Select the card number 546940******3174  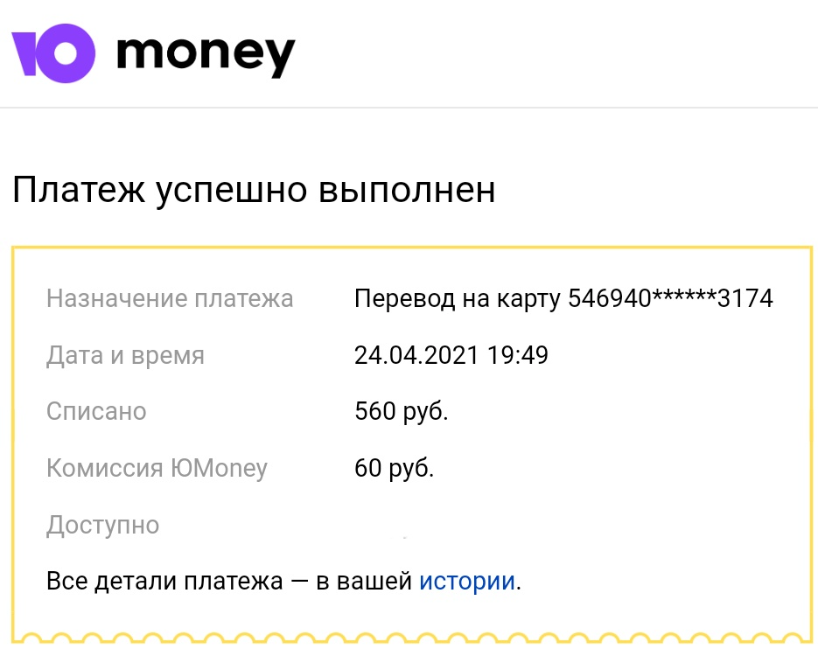[670, 298]
